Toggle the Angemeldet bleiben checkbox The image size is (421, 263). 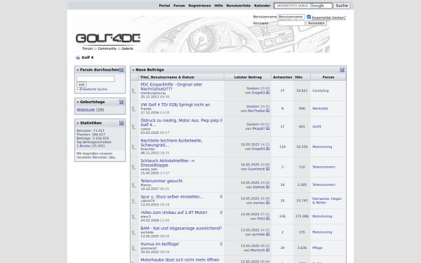309,17
